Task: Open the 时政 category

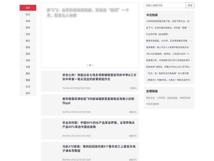Action: (x=28, y=60)
